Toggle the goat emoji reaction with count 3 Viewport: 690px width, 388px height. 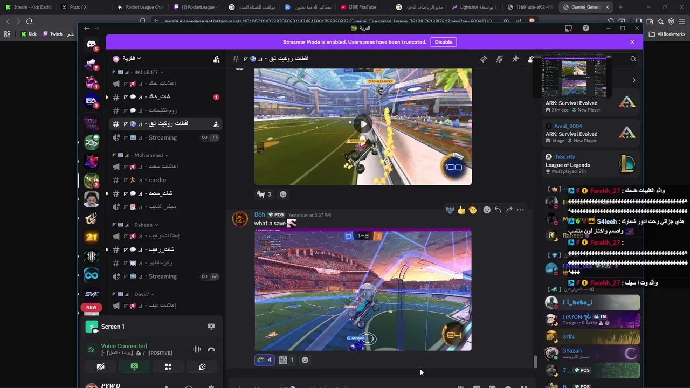coord(264,194)
